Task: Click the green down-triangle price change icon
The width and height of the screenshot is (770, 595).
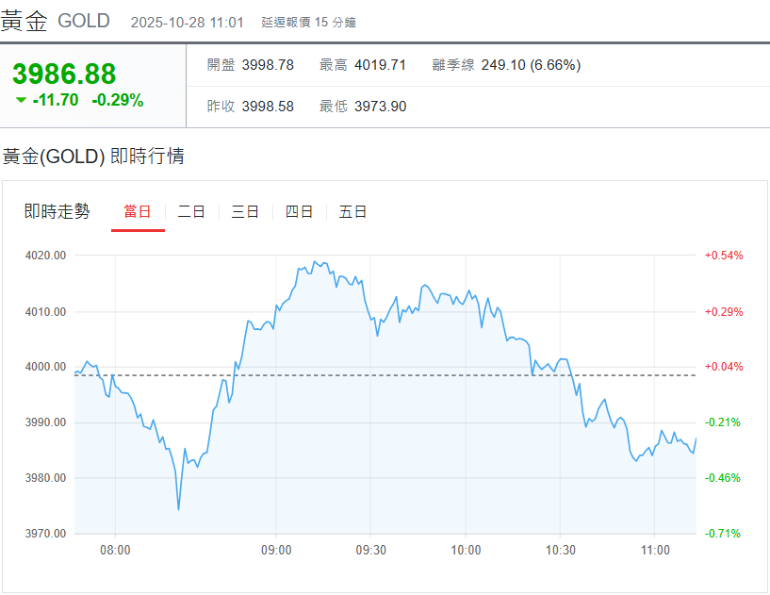Action: click(22, 100)
